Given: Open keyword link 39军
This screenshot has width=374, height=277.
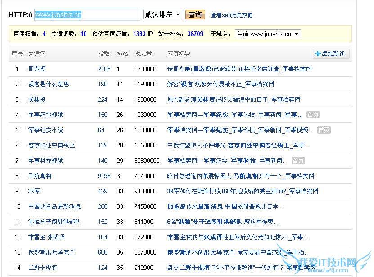Looking at the screenshot, I should [x=34, y=191].
